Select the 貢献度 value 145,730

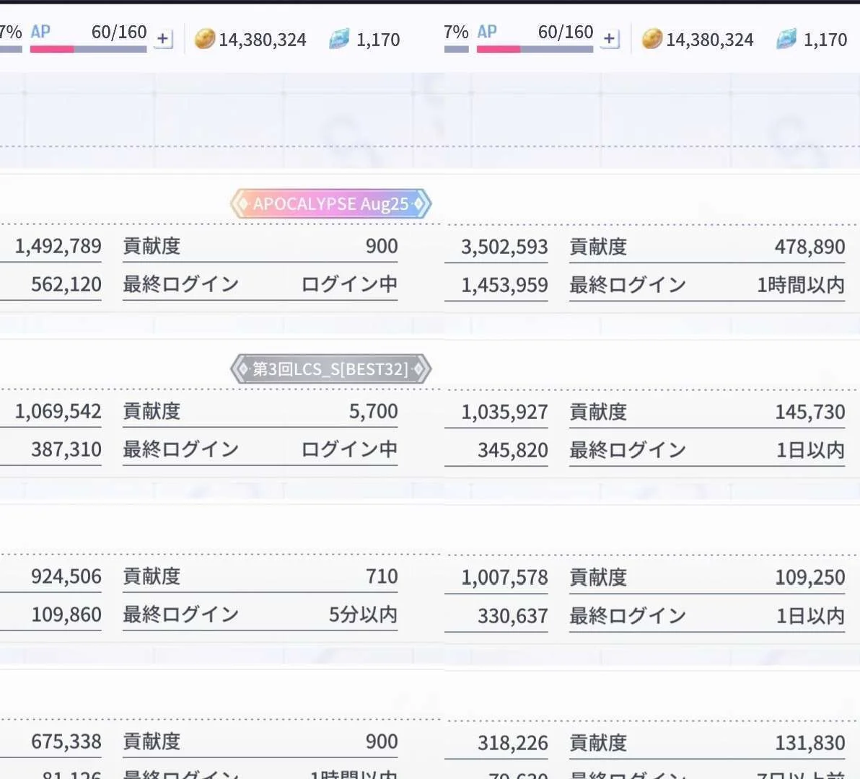pos(809,412)
